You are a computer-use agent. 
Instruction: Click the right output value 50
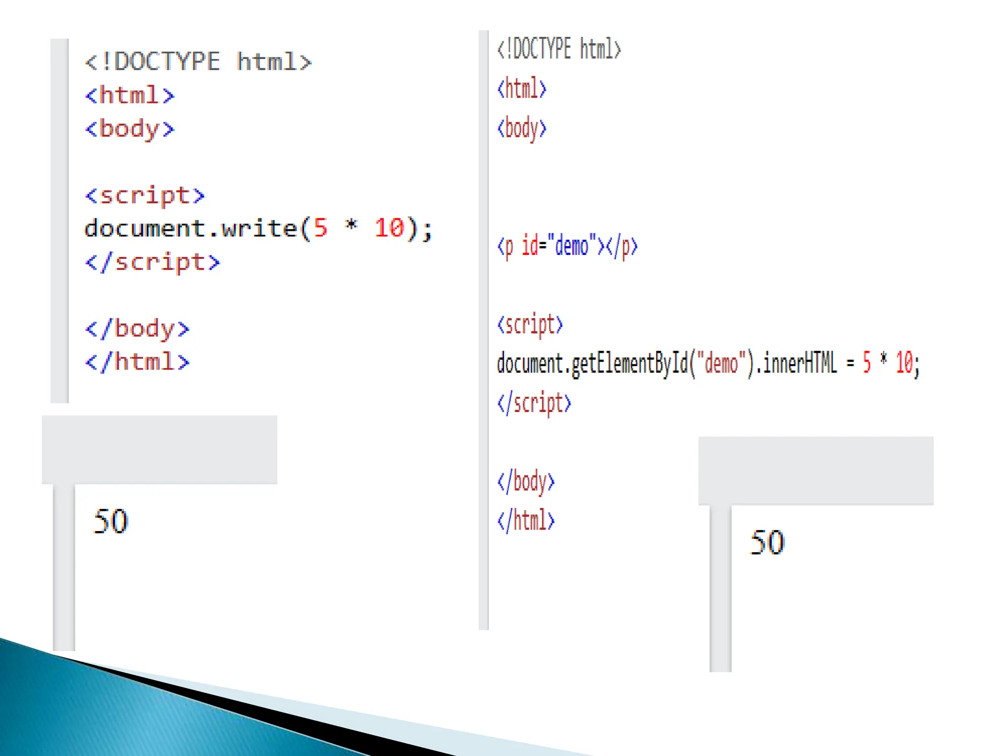(x=767, y=543)
